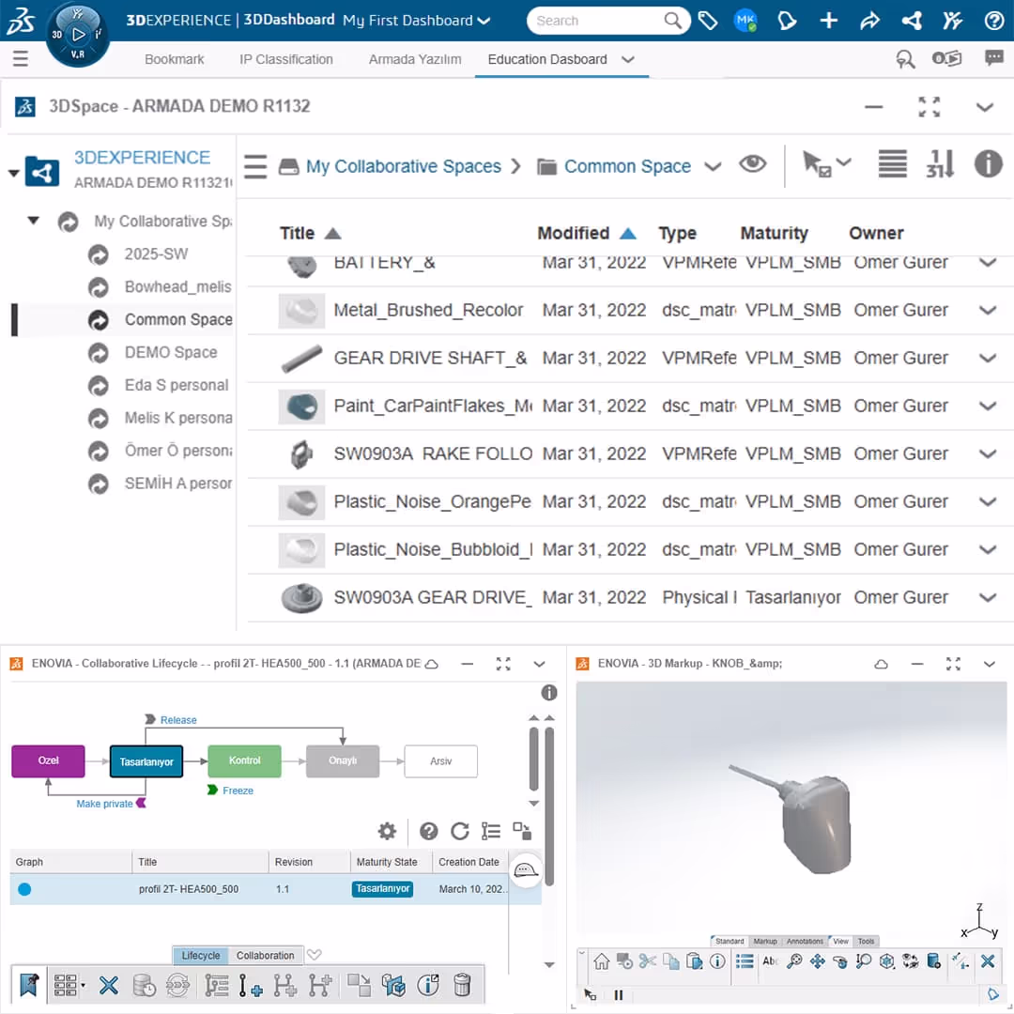Click the help icon in Lifecycle widget toolbar

click(x=428, y=831)
